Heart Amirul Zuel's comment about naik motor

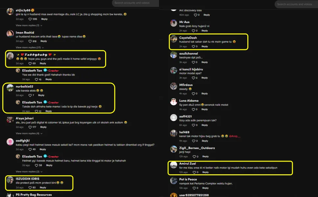[x=194, y=172]
